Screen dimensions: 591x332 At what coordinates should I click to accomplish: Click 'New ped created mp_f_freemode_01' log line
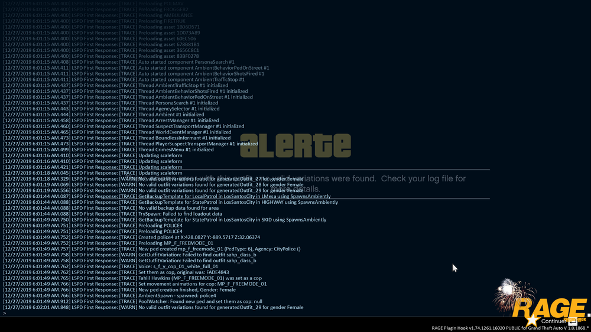point(152,249)
